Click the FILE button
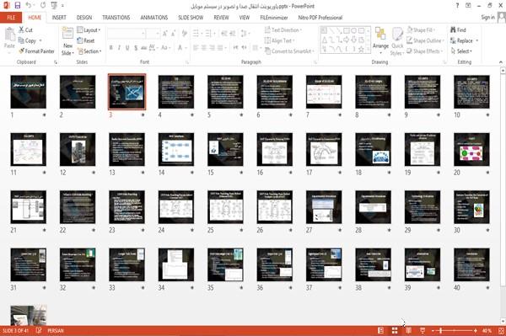This screenshot has height=336, width=506. pyautogui.click(x=11, y=18)
